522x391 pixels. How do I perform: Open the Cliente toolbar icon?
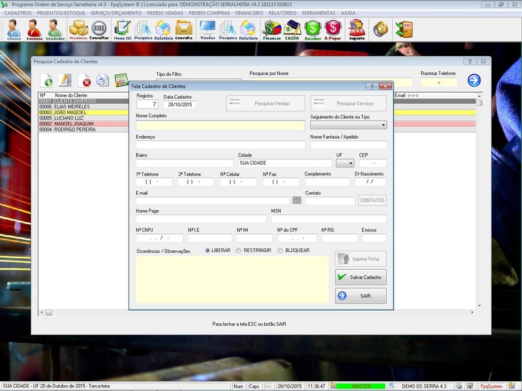[x=14, y=29]
